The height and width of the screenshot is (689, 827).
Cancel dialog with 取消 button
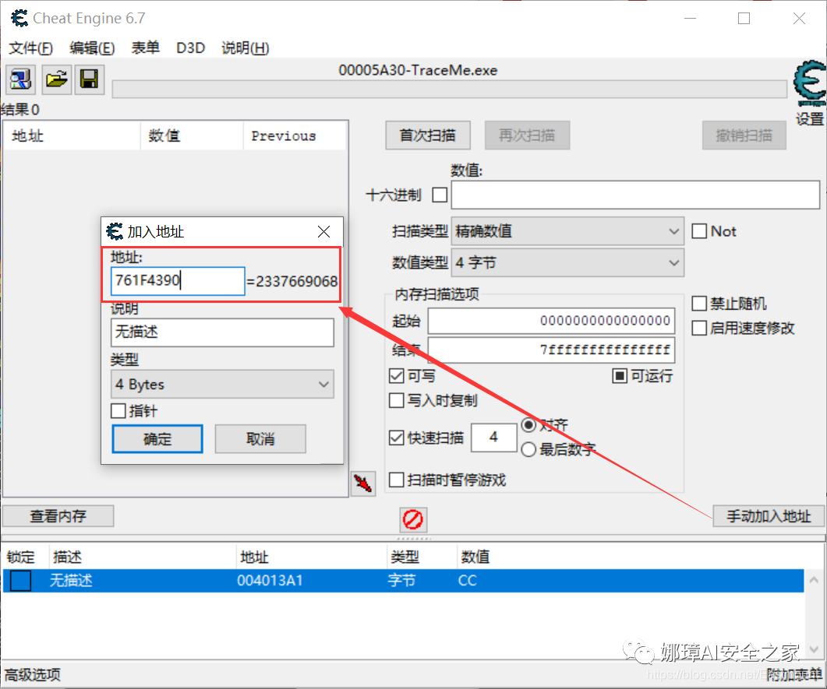[x=260, y=439]
